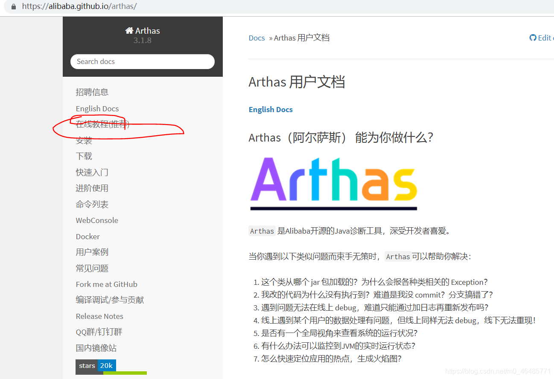Viewport: 554px width, 379px height.
Task: Open 招聘信息 in the sidebar
Action: 92,92
